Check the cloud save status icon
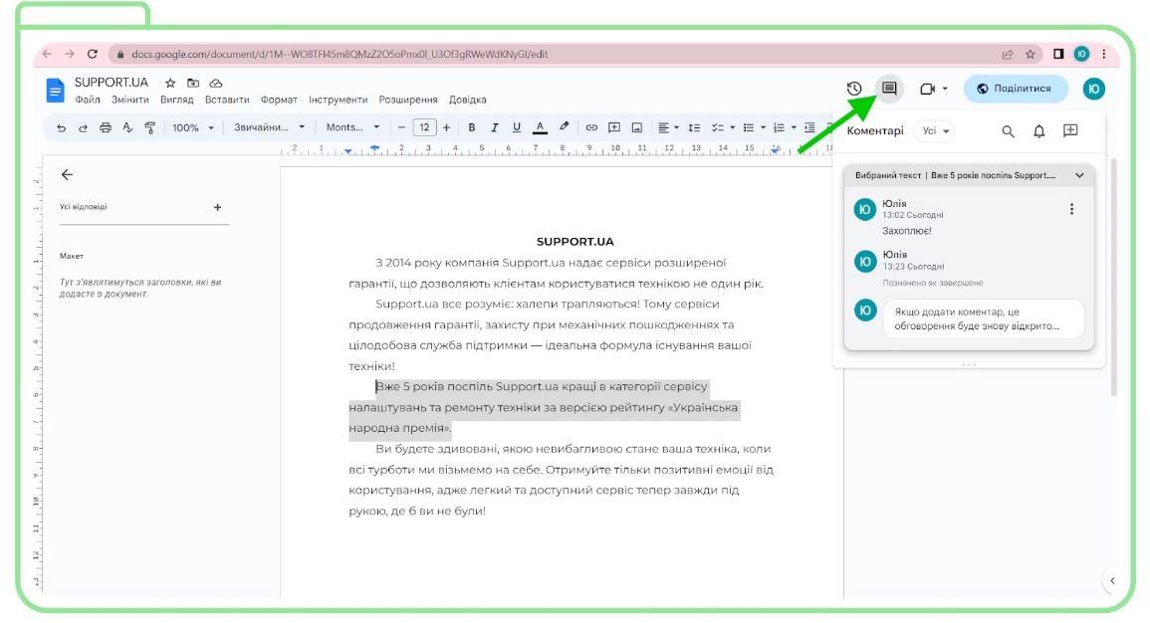This screenshot has height=623, width=1150. click(216, 83)
